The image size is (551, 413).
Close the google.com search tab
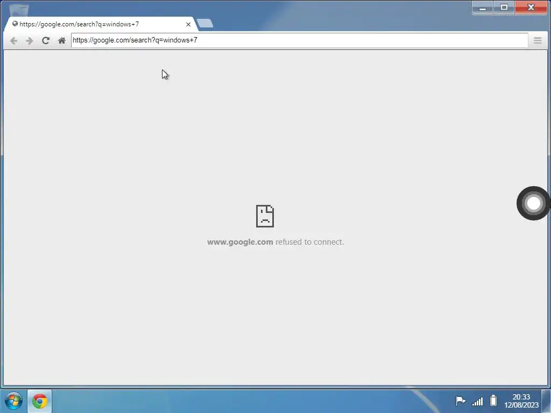coord(188,25)
